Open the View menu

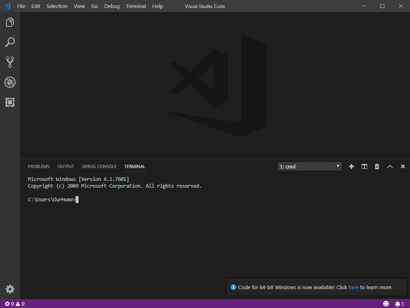[79, 6]
